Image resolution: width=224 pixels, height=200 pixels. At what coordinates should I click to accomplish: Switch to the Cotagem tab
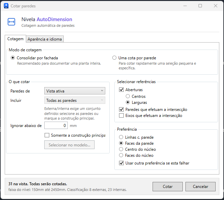point(15,39)
